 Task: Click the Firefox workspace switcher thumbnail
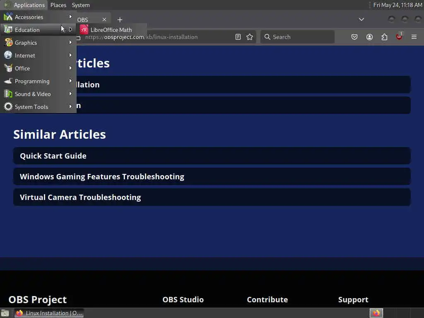click(376, 313)
